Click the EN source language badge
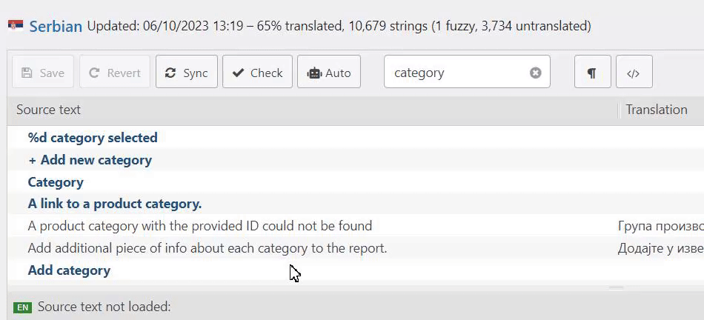 [22, 307]
